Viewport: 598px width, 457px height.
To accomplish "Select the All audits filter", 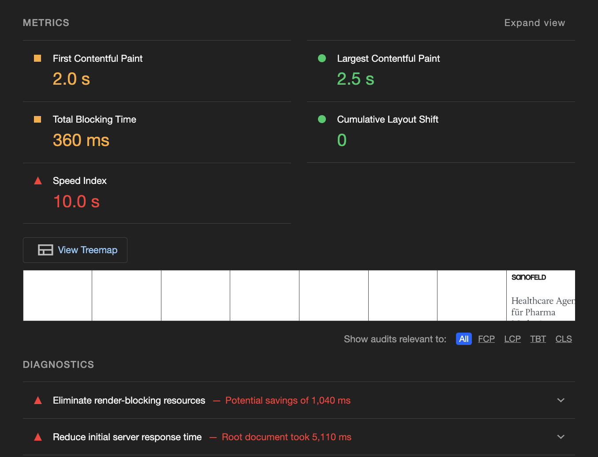I will click(463, 339).
